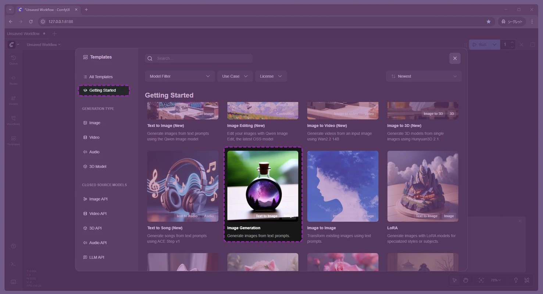This screenshot has width=543, height=294.
Task: Expand the Use Case dropdown
Action: click(x=235, y=76)
